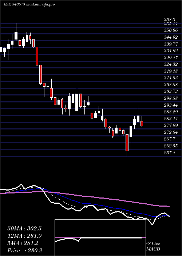This screenshot has width=182, height=256.
Task: Click the last red candlestick on the chart
Action: (142, 124)
